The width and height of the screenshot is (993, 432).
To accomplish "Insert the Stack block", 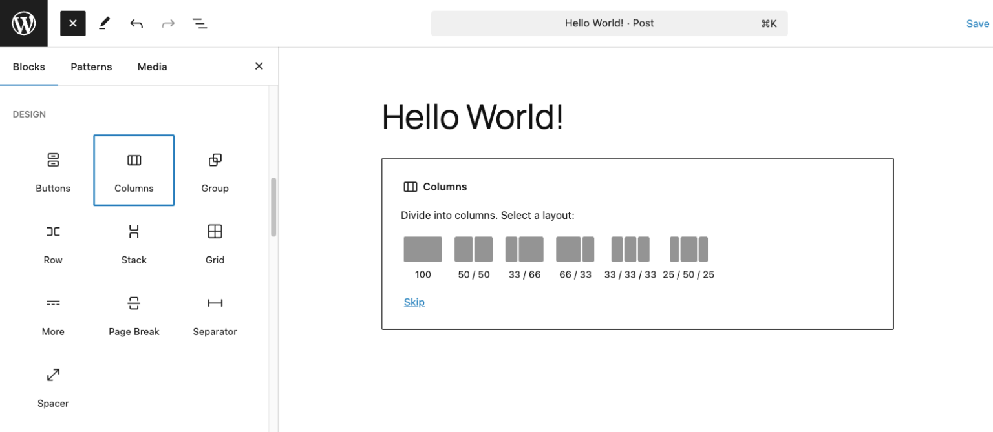I will [x=134, y=242].
